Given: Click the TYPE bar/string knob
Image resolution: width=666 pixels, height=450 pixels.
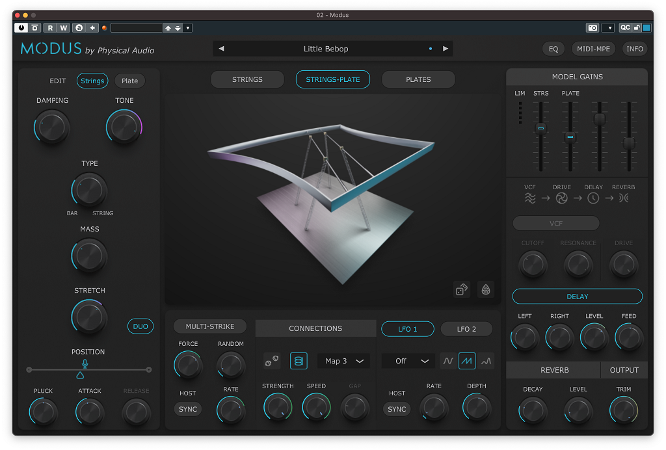Looking at the screenshot, I should click(89, 190).
